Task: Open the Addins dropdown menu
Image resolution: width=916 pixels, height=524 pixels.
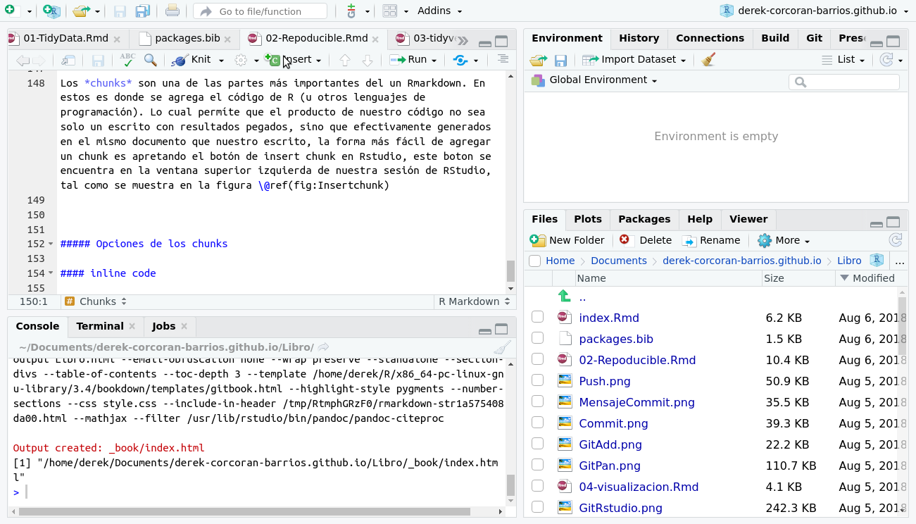Action: [x=439, y=11]
